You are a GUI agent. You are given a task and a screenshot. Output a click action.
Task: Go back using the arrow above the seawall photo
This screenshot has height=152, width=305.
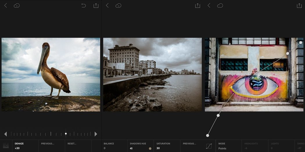107,6
